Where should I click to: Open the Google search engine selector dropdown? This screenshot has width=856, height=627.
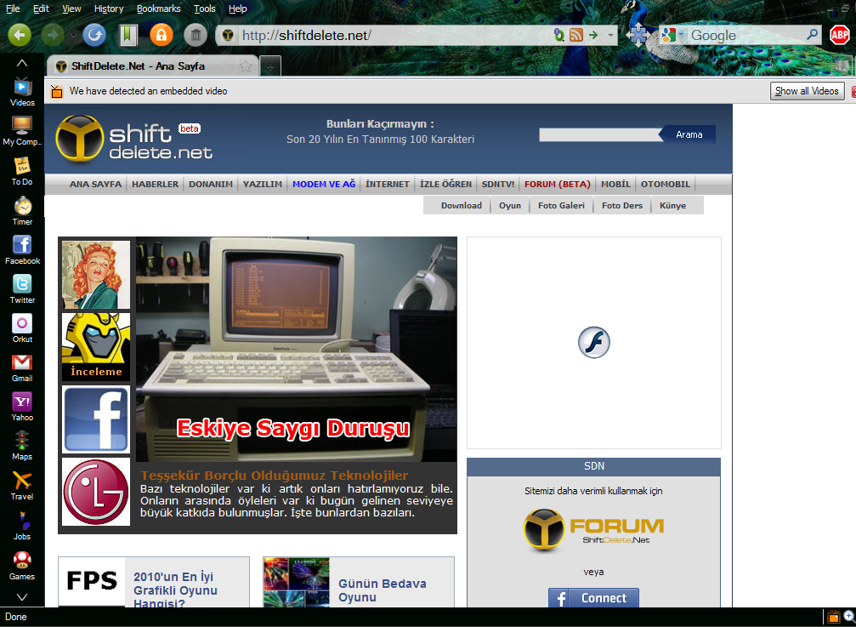click(681, 36)
